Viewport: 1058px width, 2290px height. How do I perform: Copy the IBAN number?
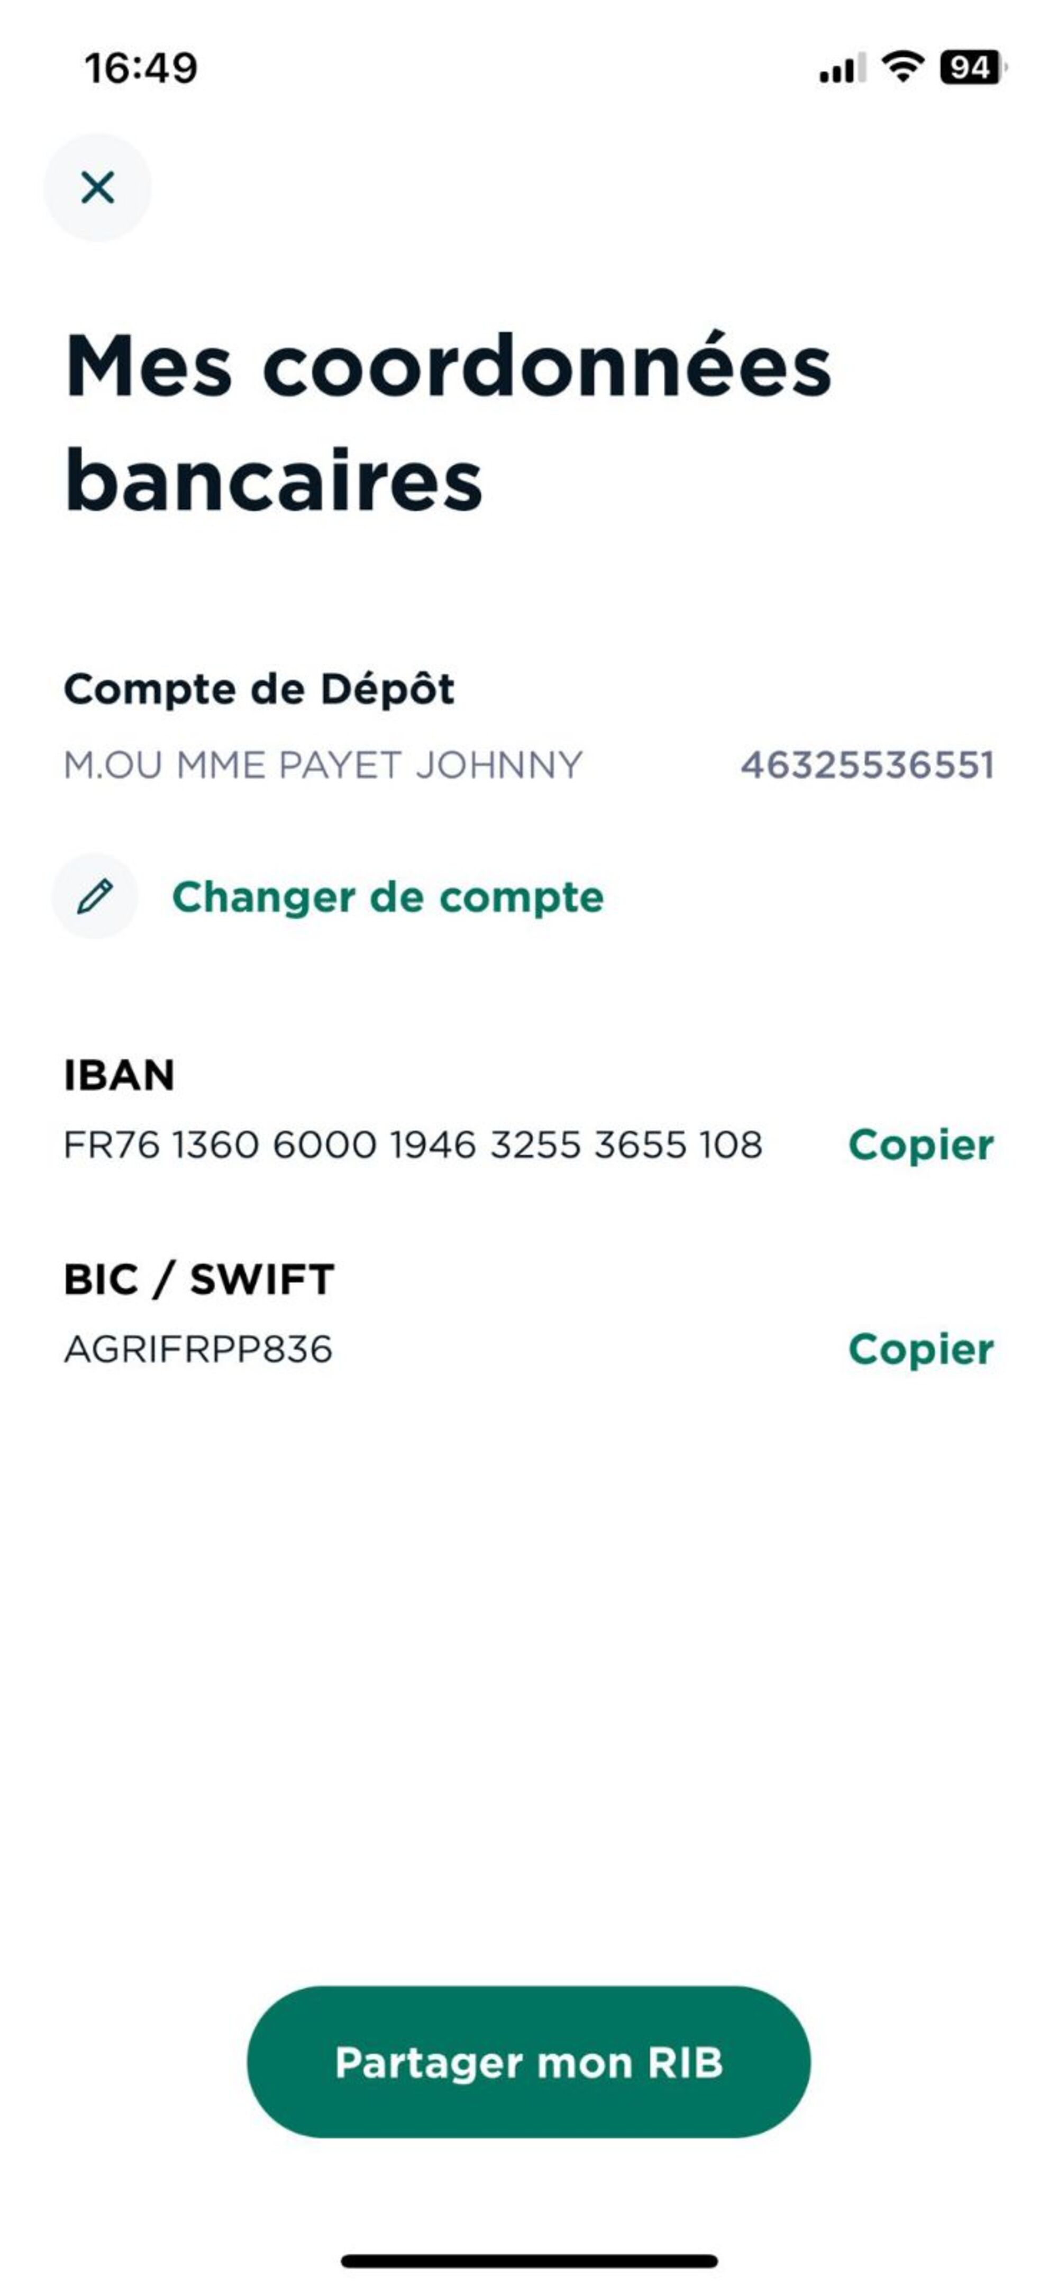tap(920, 1145)
